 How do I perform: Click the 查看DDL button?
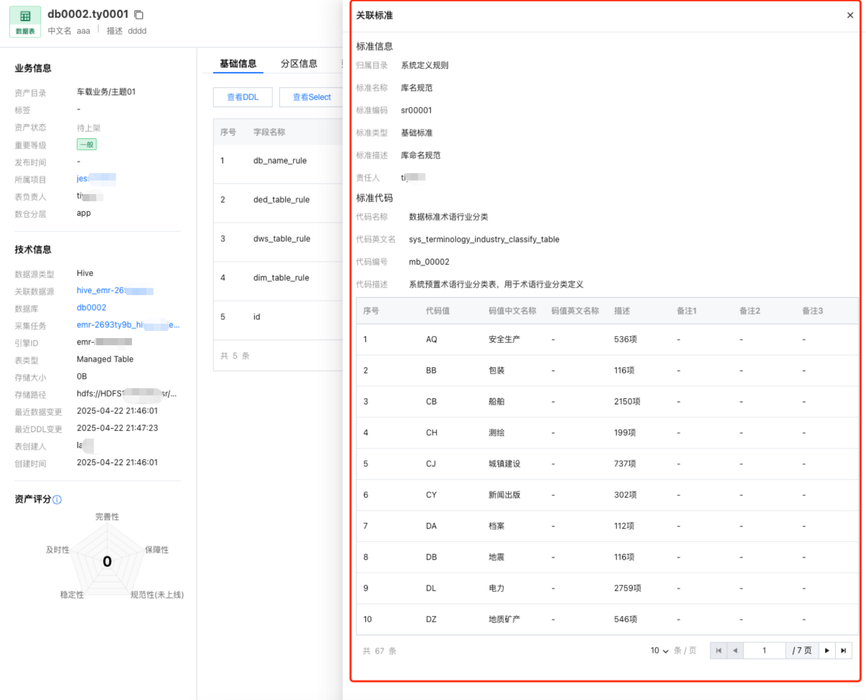pyautogui.click(x=243, y=97)
